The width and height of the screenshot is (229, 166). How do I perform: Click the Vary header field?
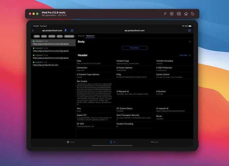click(x=95, y=110)
